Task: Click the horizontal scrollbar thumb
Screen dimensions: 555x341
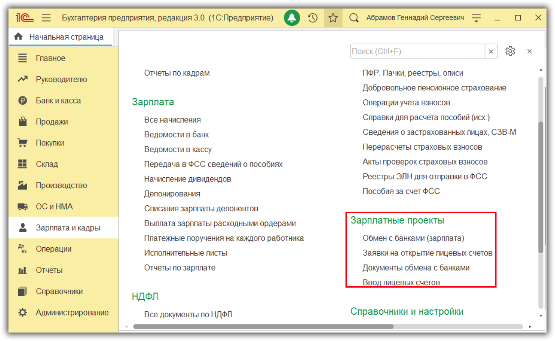Action: coord(263,327)
